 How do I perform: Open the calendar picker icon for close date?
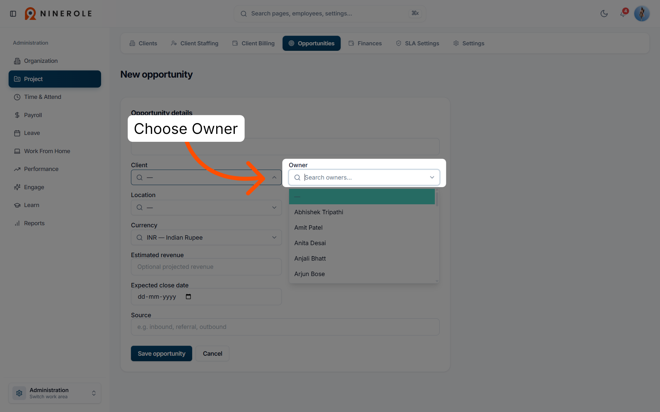point(188,297)
